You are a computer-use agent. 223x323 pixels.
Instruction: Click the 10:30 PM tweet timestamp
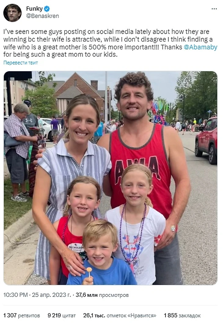[16, 295]
